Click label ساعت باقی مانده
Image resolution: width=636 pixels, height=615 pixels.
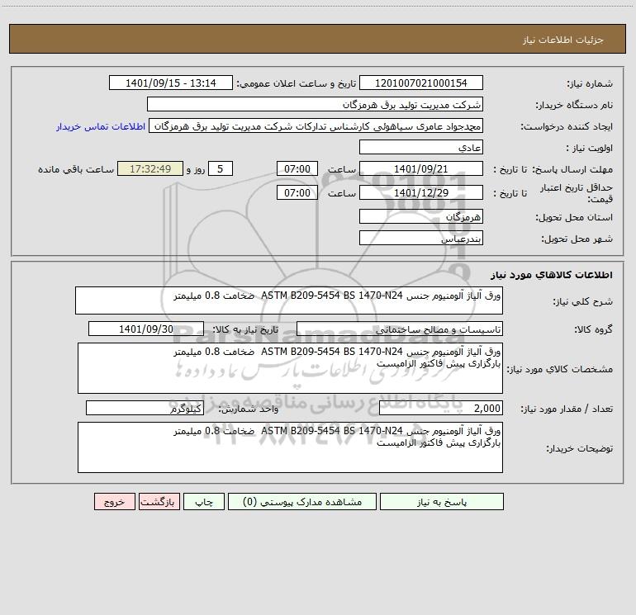tap(76, 169)
